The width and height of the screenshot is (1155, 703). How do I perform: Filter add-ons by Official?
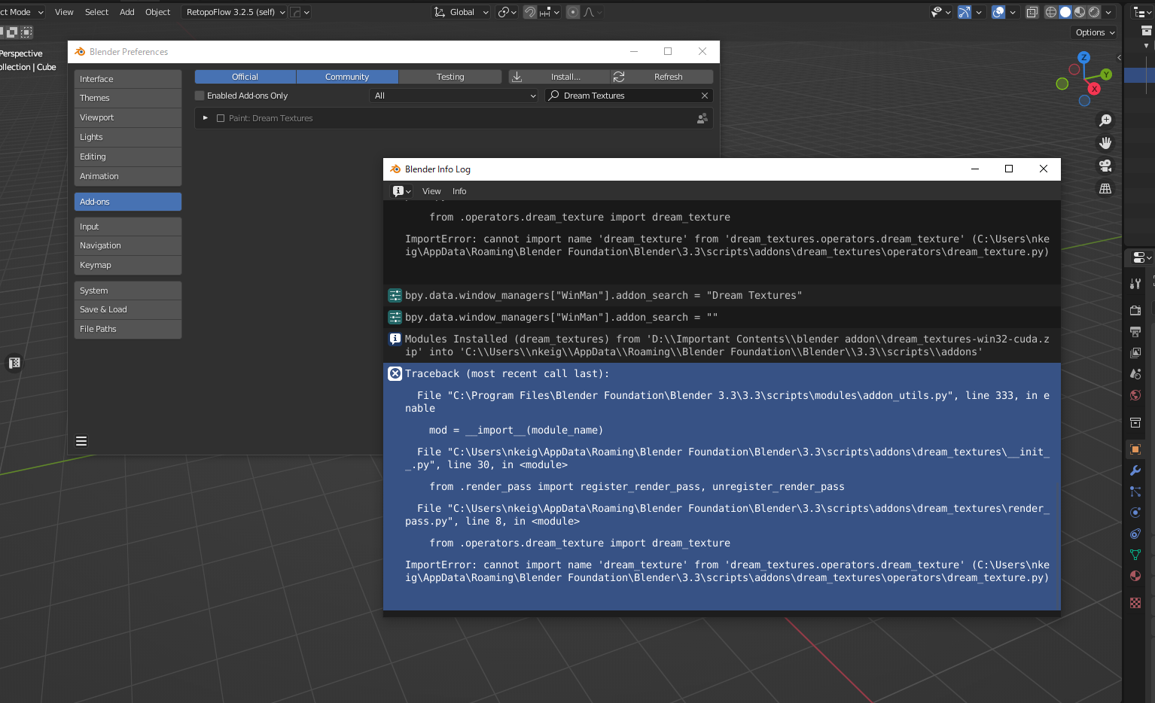click(245, 77)
